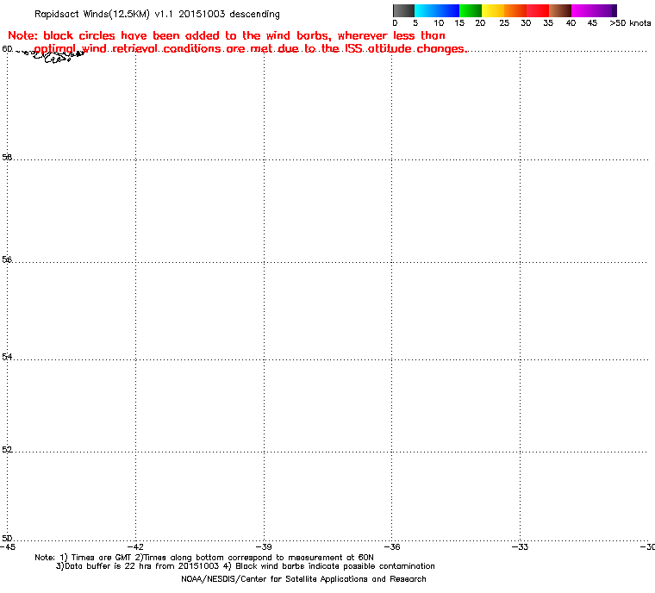Click the latitude label 54
Viewport: 655px width, 593px height.
pyautogui.click(x=7, y=357)
